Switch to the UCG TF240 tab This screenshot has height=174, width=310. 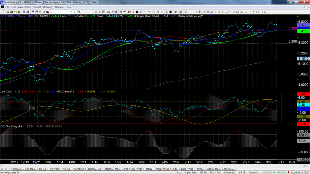(30, 169)
